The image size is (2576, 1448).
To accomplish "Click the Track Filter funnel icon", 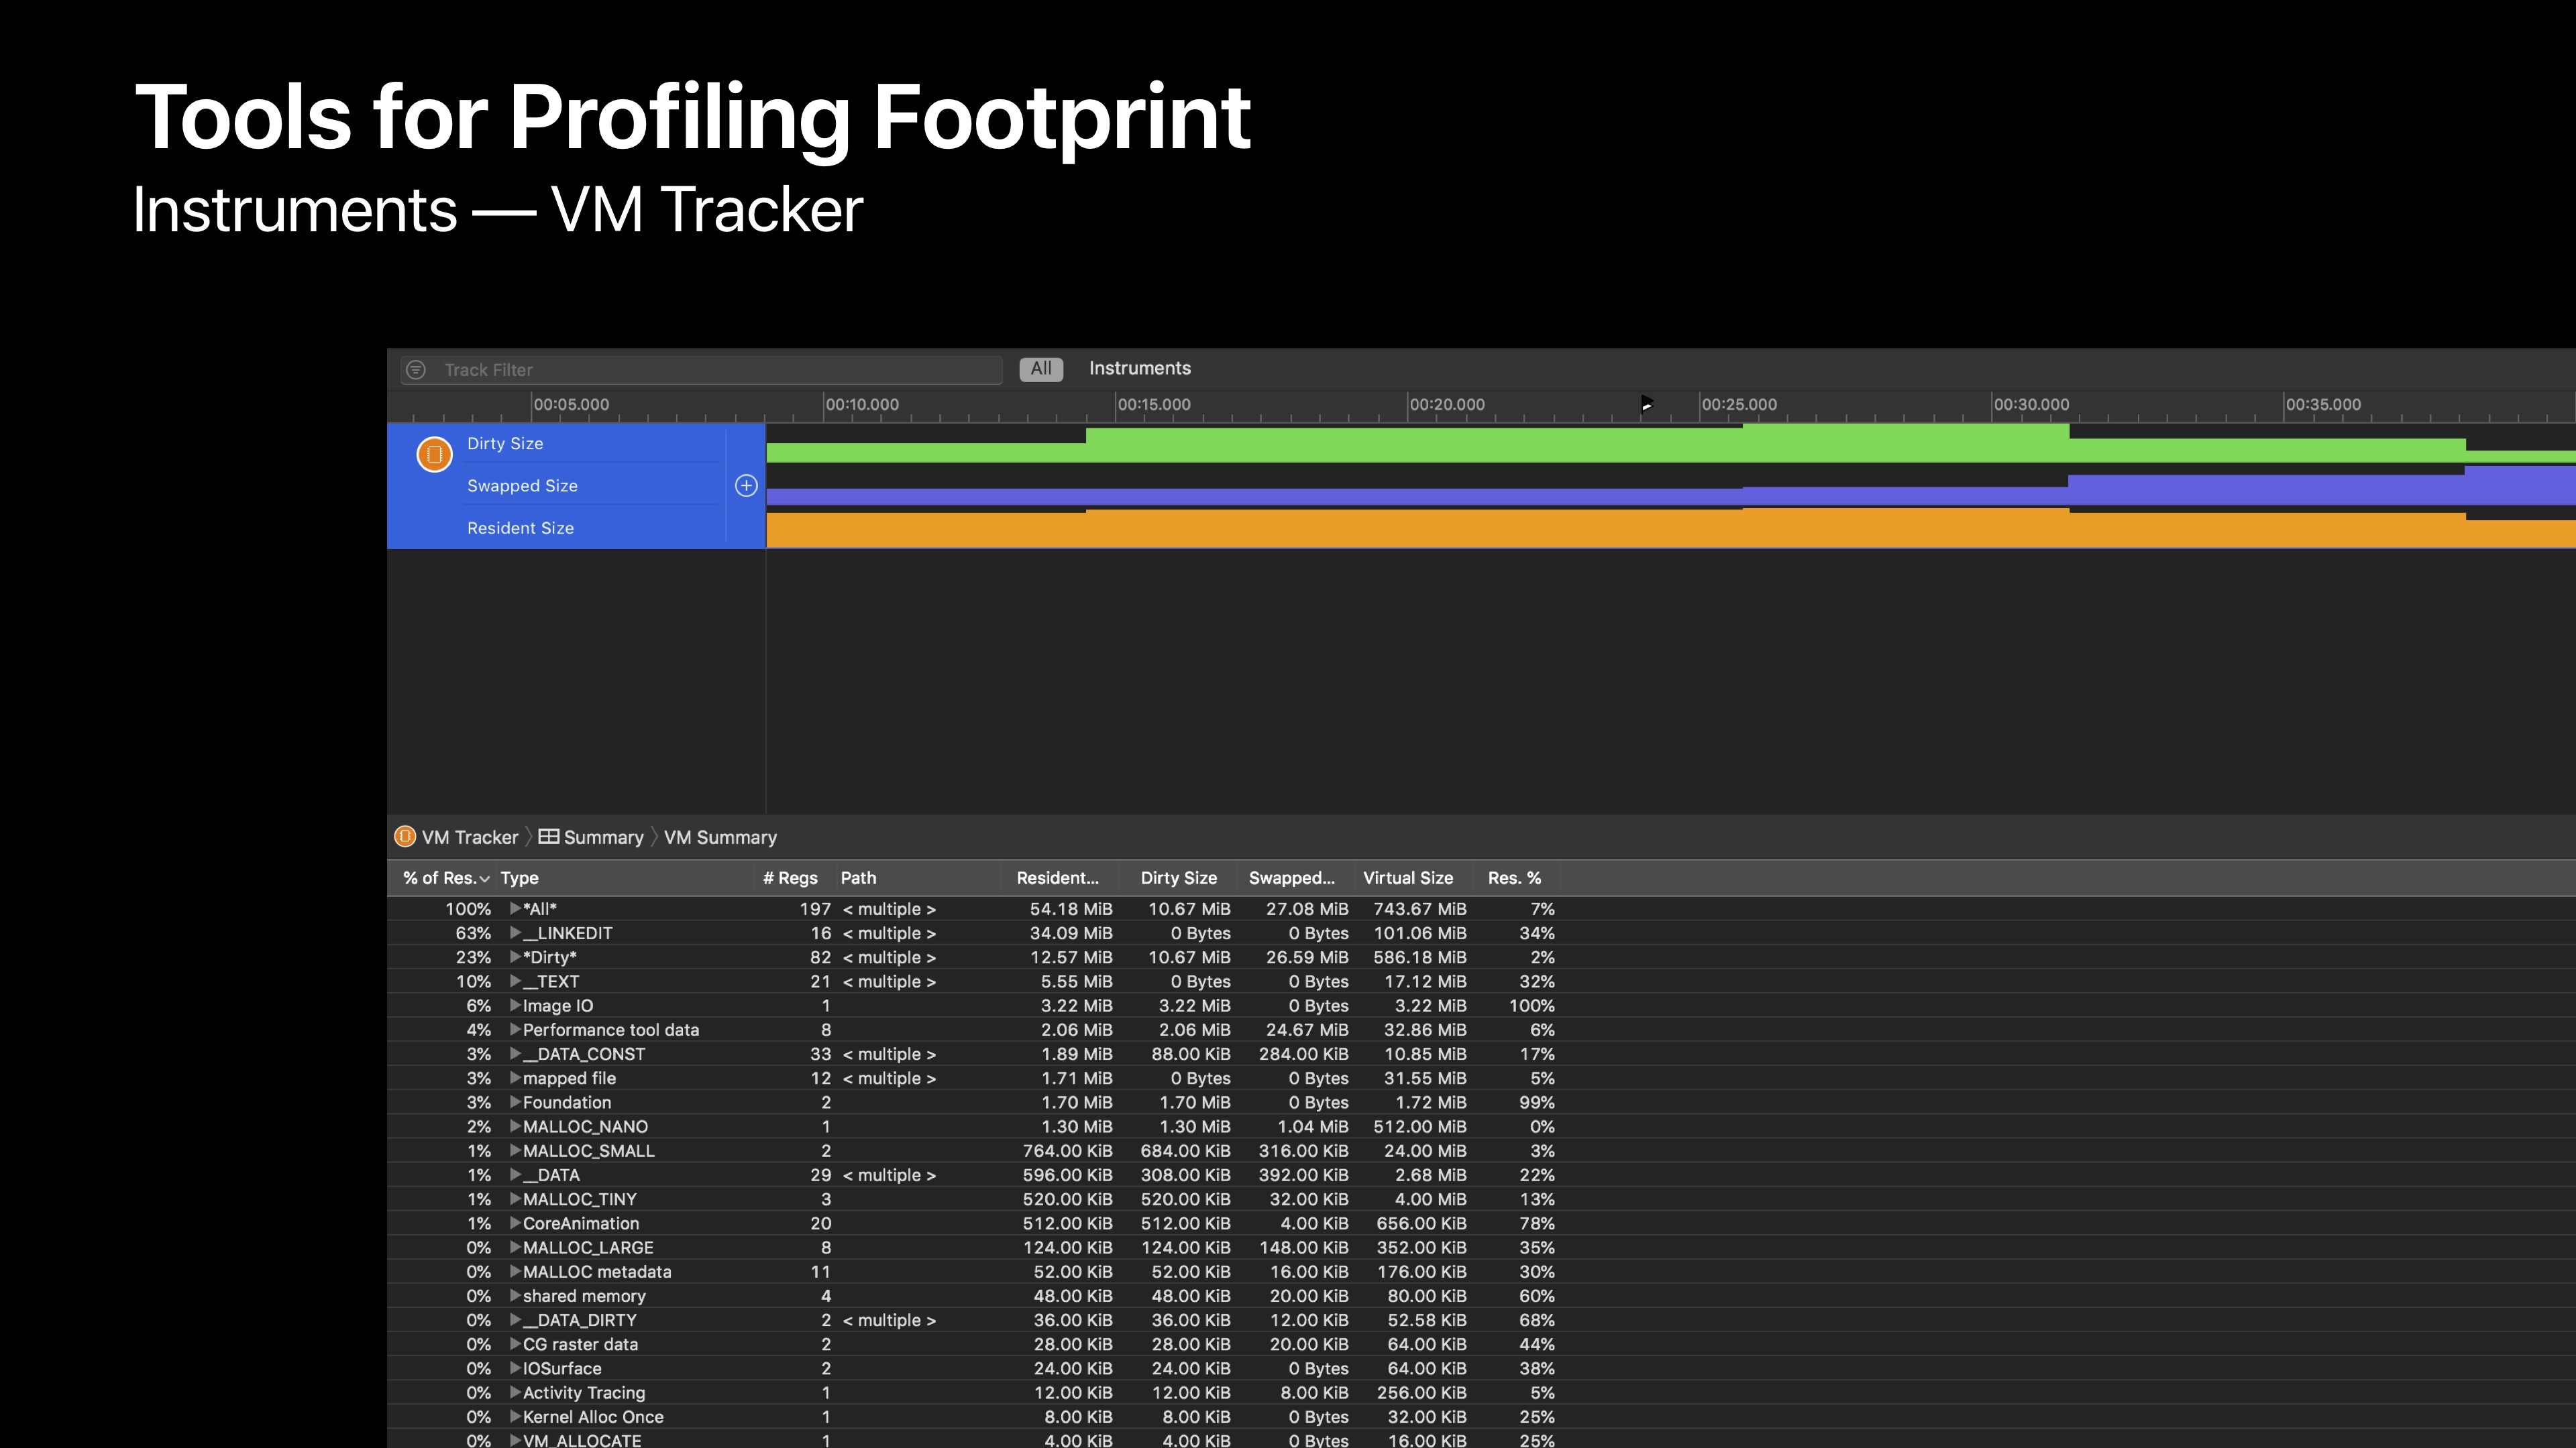I will (417, 370).
